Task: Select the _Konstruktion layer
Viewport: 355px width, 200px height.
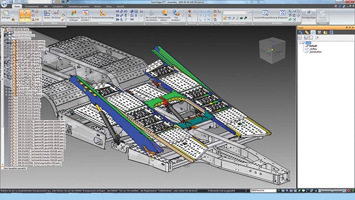Action: [315, 52]
